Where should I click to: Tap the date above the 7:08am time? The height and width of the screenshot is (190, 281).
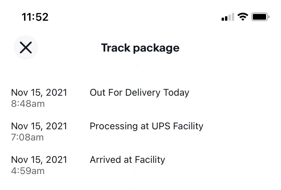[x=39, y=126]
